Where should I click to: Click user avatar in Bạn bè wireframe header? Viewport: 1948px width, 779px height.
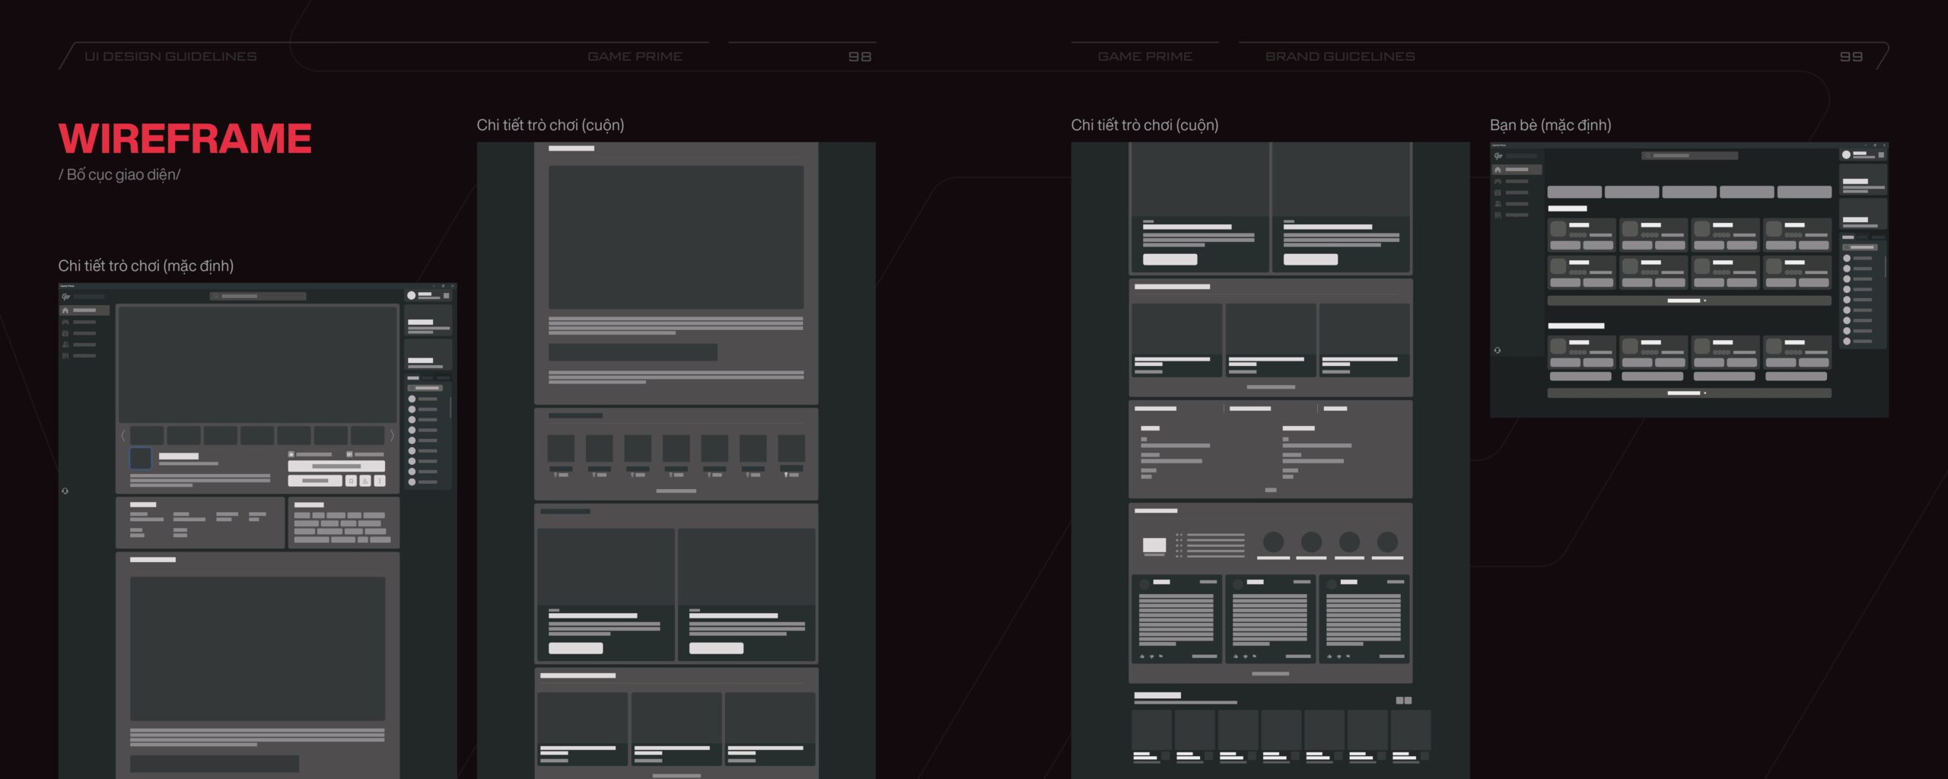[1847, 154]
